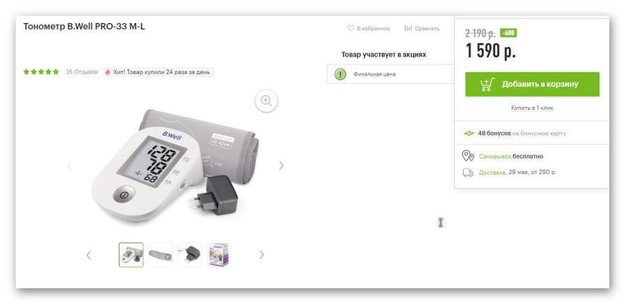Click the compare bars icon
Viewport: 625px width, 304px height.
click(408, 29)
